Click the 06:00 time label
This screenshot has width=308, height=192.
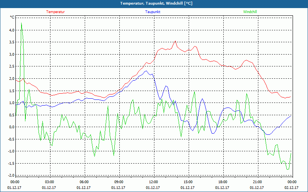click(x=84, y=182)
